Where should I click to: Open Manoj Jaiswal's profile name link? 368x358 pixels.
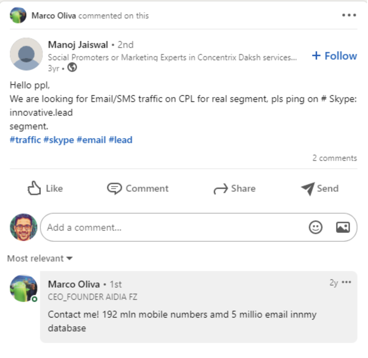(x=78, y=45)
